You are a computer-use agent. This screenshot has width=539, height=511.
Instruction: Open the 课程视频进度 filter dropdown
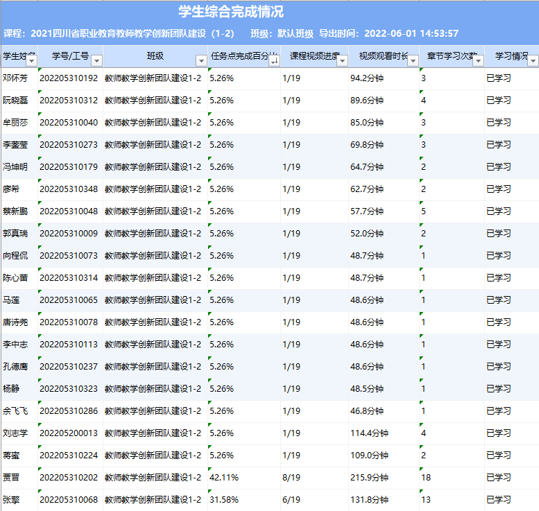tap(341, 61)
